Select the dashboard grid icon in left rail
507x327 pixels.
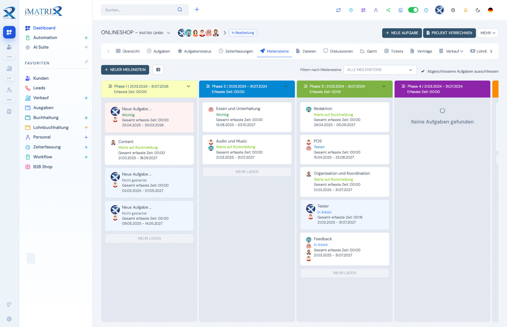[9, 32]
